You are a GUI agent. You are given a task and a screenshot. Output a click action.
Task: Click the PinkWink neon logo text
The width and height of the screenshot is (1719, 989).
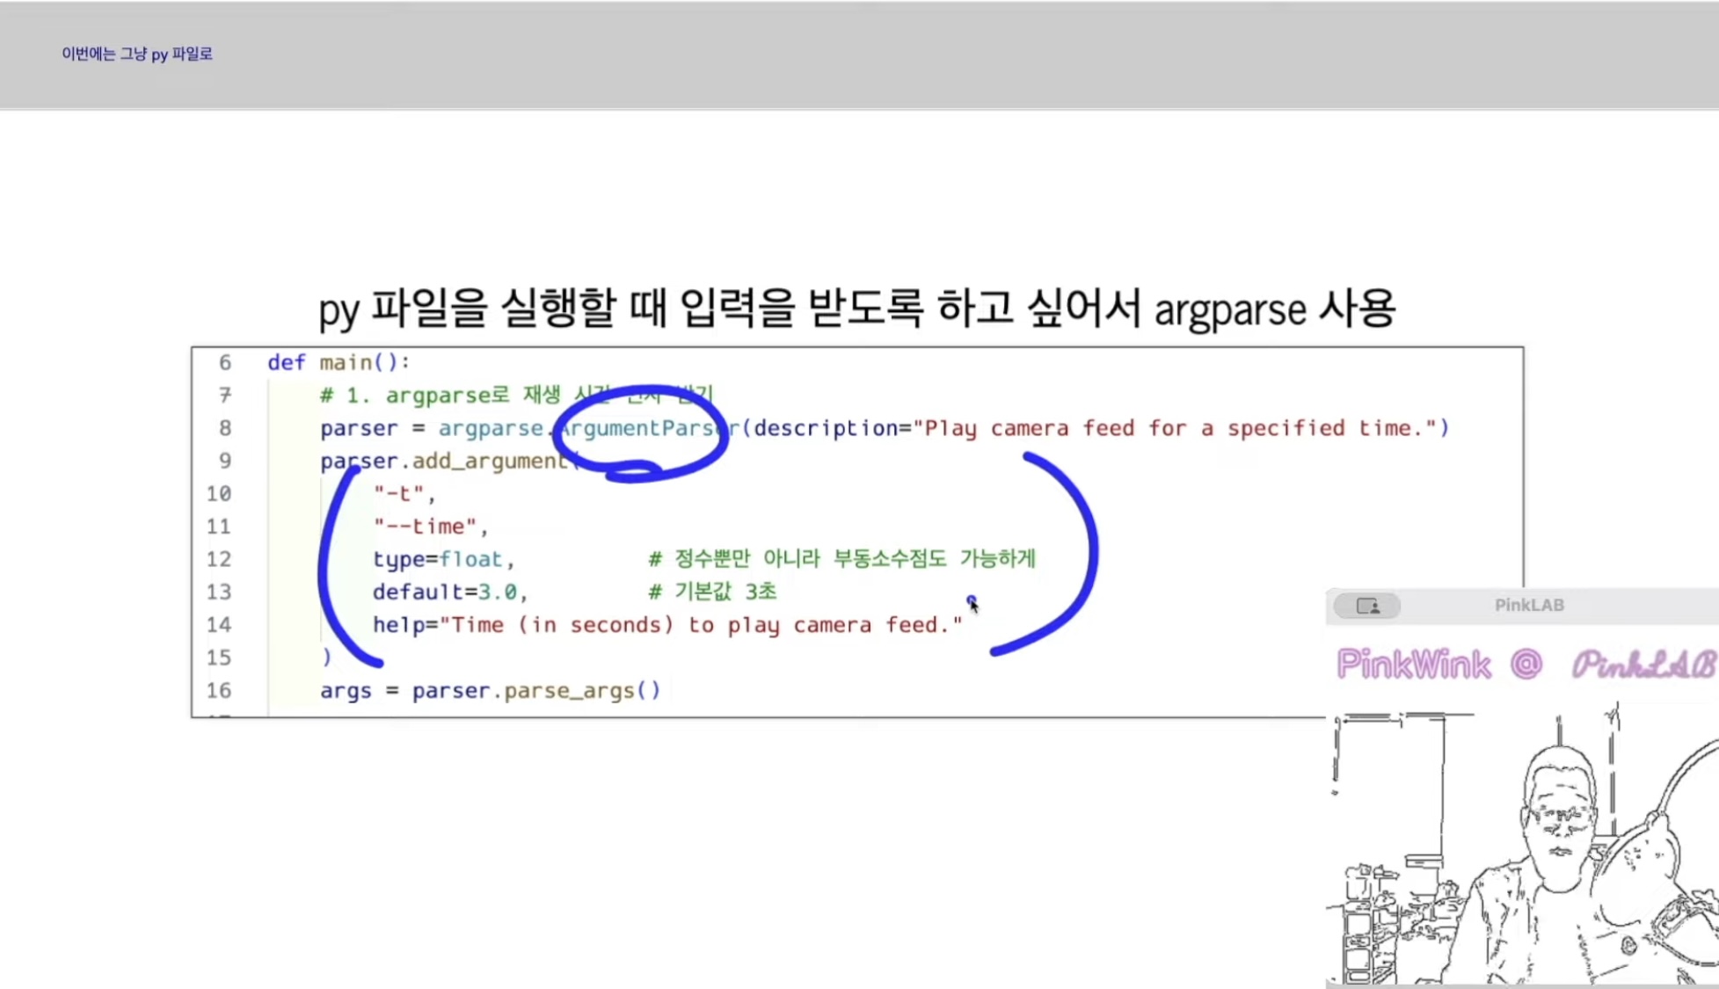coord(1413,664)
